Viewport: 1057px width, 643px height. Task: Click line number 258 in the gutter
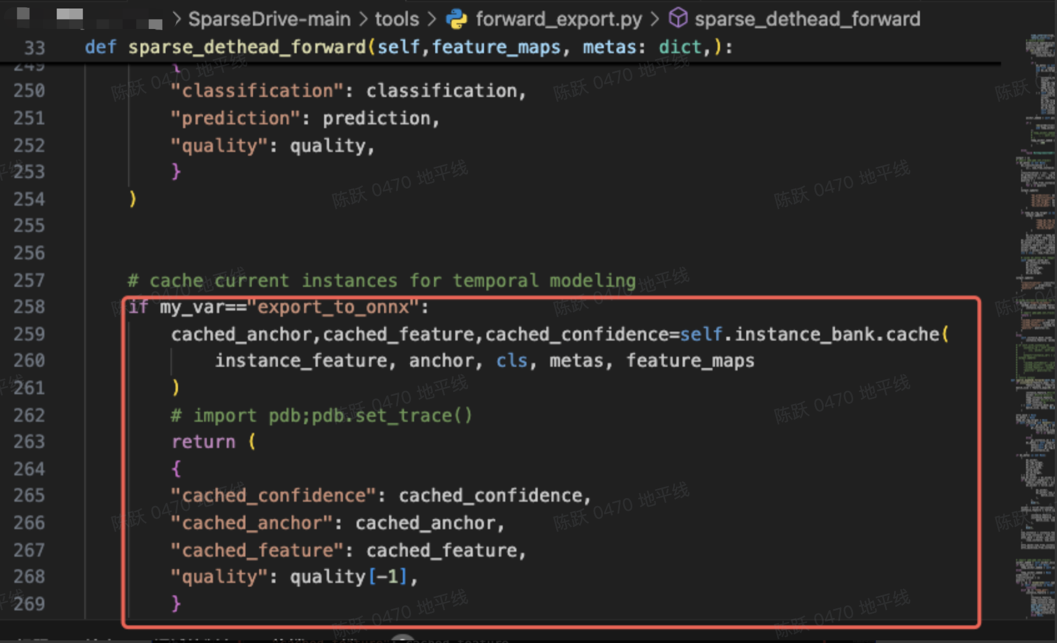(x=29, y=307)
